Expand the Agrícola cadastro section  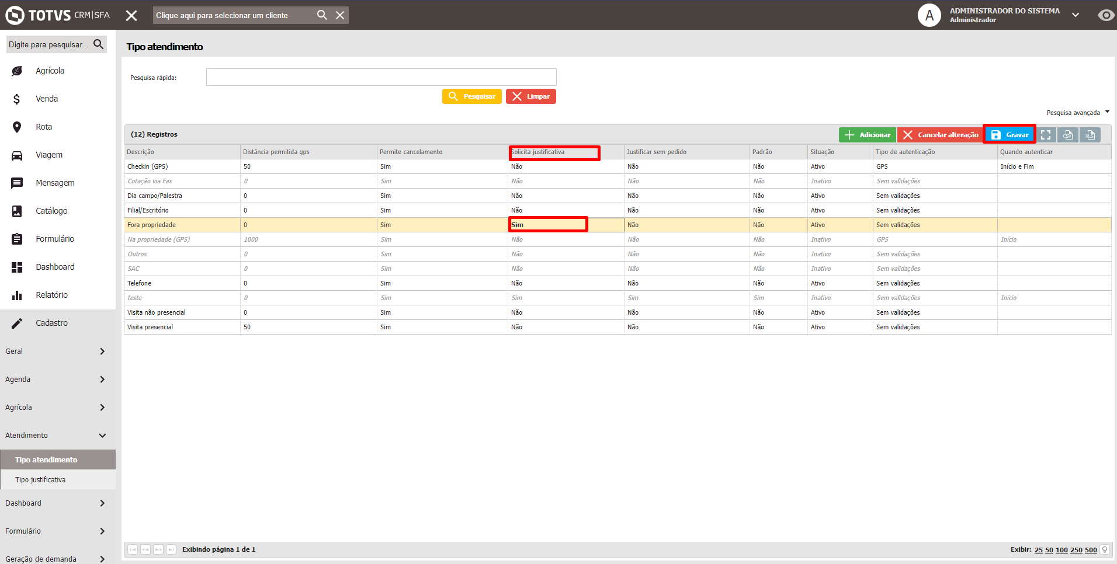(x=57, y=408)
